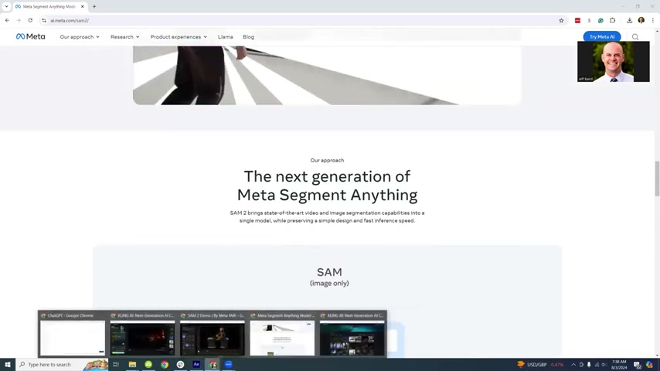Open the Blog nav link
The width and height of the screenshot is (660, 371).
[248, 37]
